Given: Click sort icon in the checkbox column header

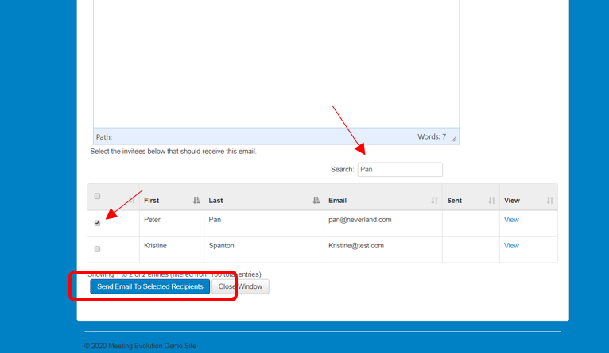Looking at the screenshot, I should (131, 201).
